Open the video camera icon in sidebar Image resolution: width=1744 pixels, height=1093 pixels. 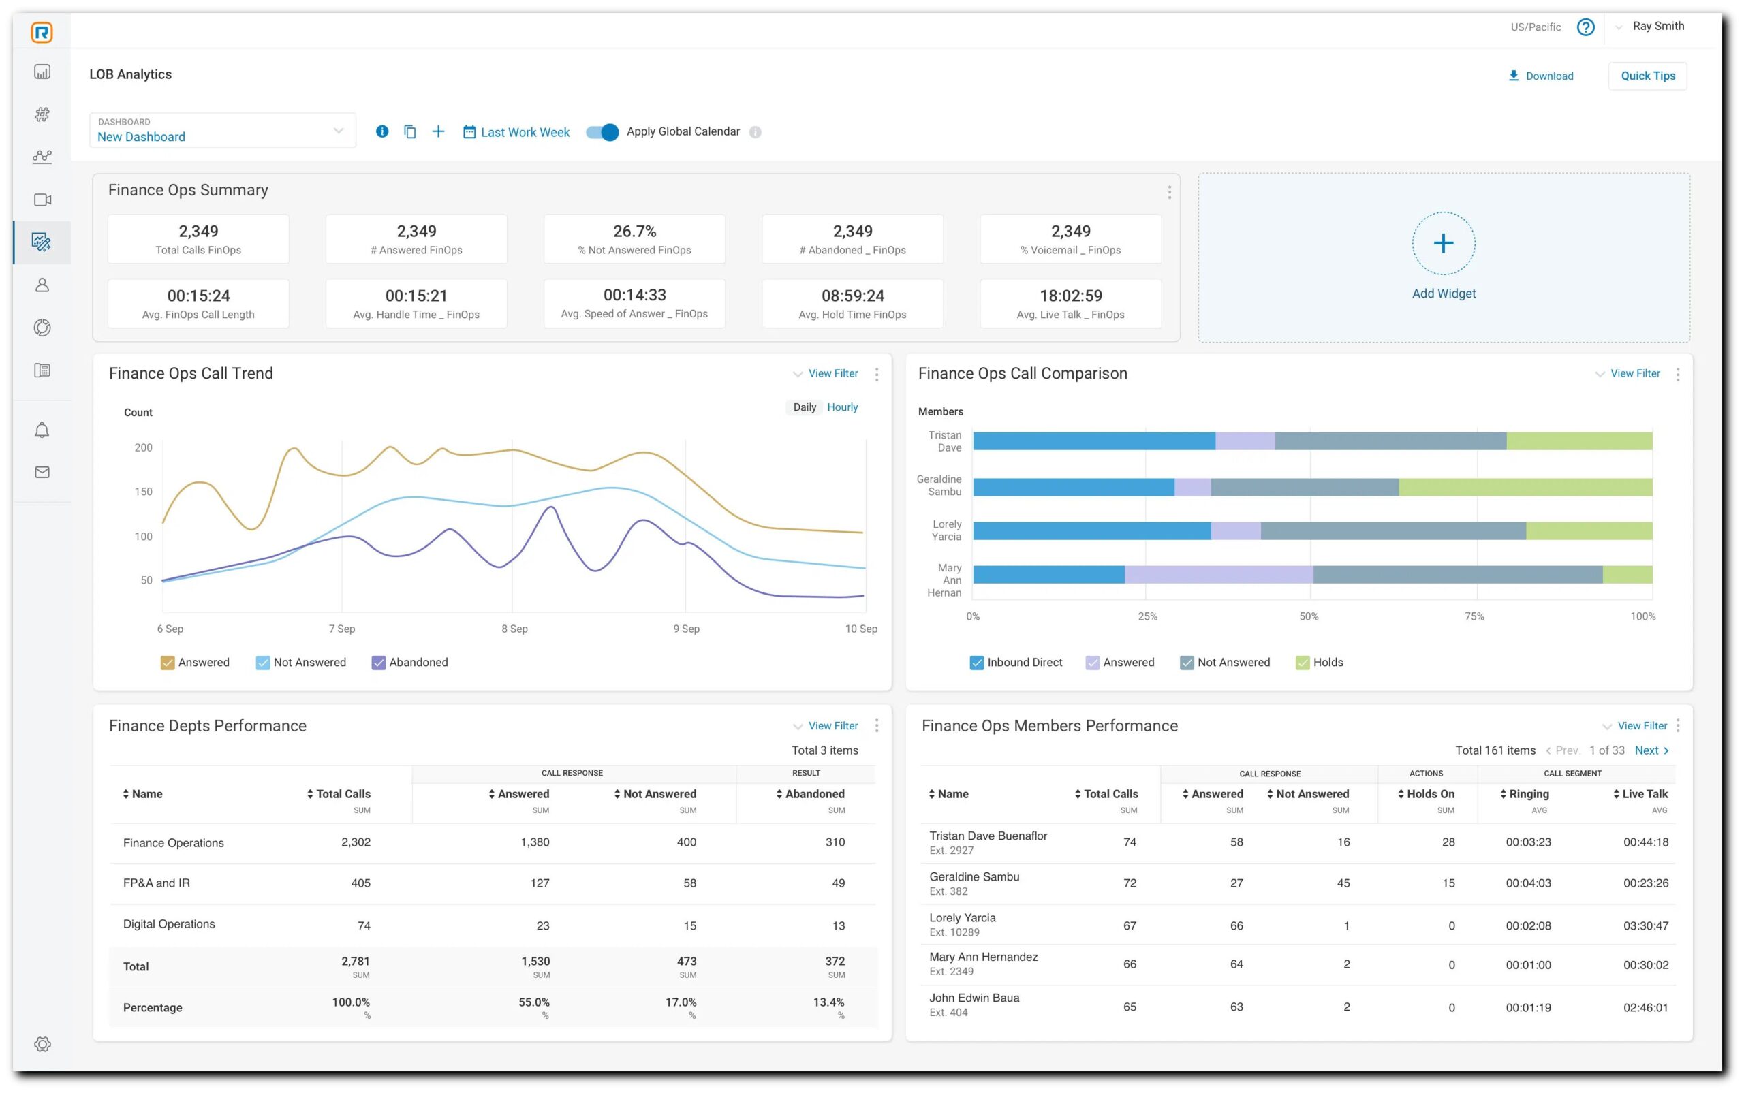(x=42, y=200)
